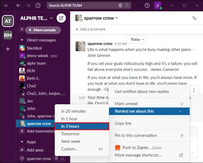Click the Zapier app icon
This screenshot has height=163, width=203.
(x=118, y=147)
